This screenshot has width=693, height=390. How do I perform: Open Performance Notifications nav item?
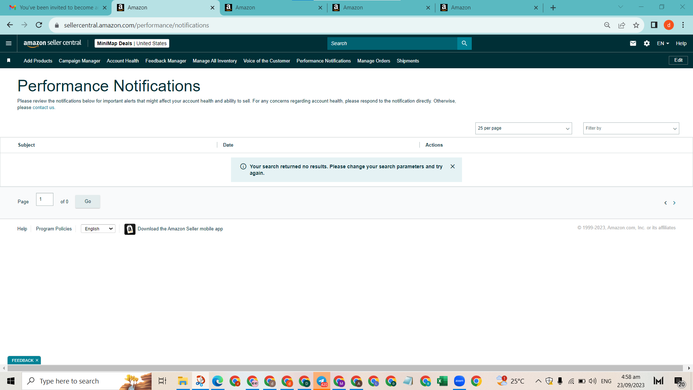[324, 61]
